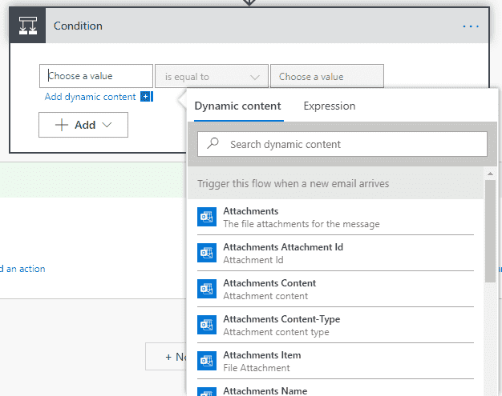Screen dimensions: 502x396
Task: Select Attachments Content item
Action: pyautogui.click(x=335, y=289)
